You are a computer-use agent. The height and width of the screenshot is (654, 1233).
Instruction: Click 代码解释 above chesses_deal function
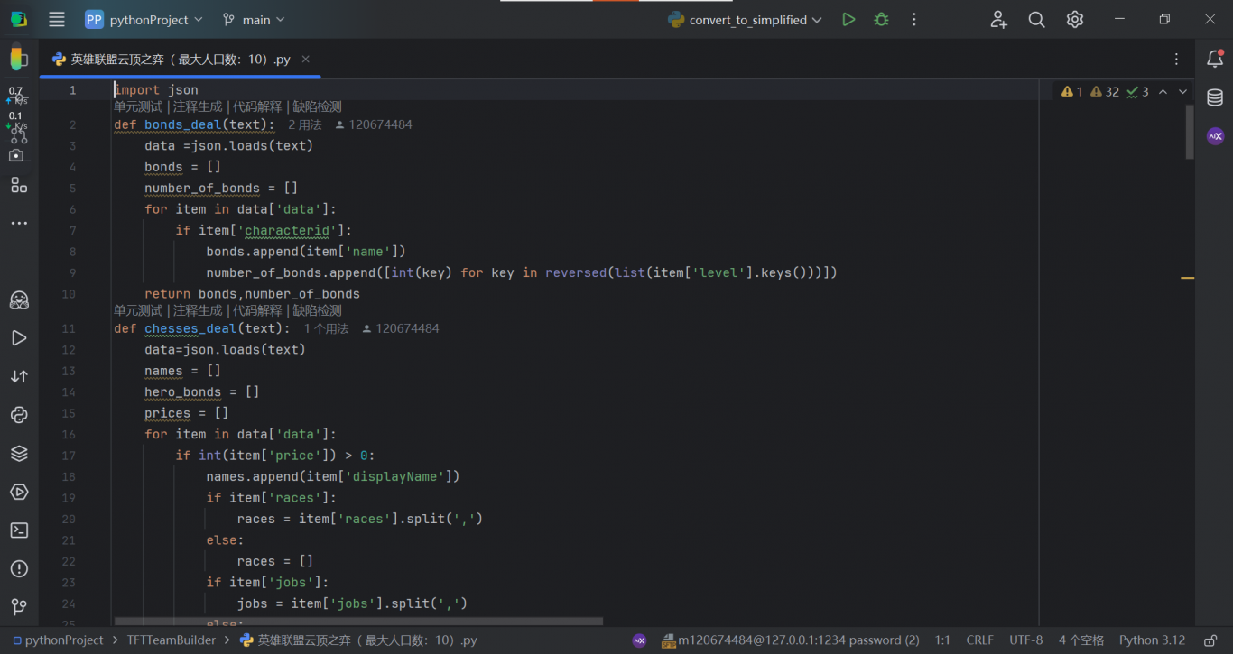point(257,310)
